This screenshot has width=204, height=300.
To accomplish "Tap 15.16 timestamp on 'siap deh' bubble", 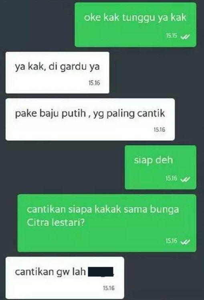I will coord(172,178).
